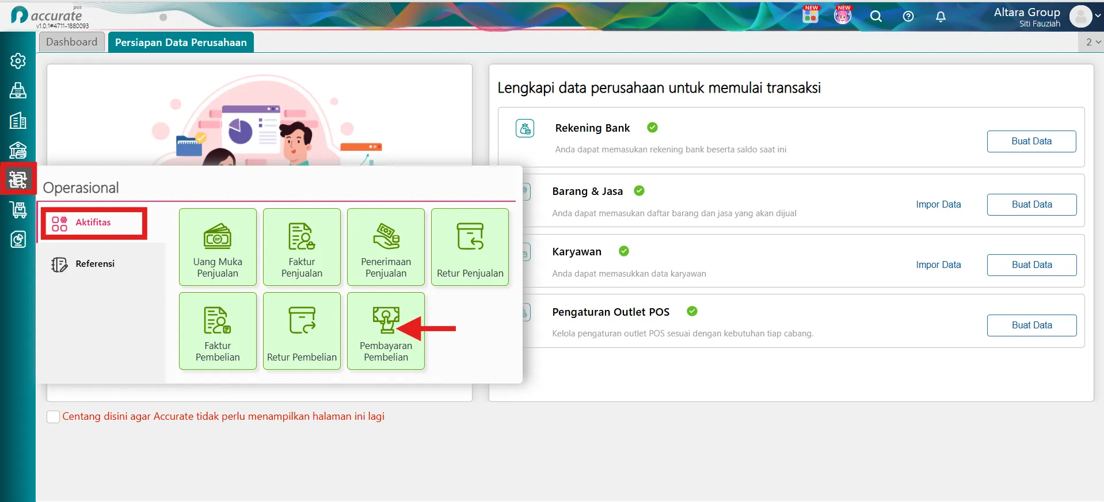This screenshot has height=502, width=1104.
Task: Click the Rekening Bank heading
Action: point(592,128)
